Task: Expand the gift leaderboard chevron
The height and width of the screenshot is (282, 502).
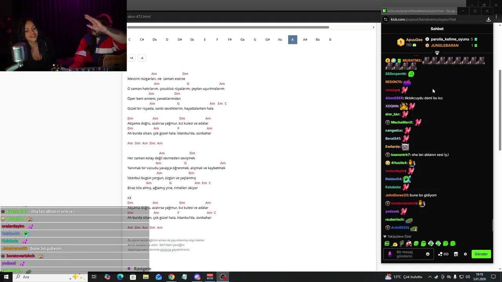Action: [x=437, y=53]
